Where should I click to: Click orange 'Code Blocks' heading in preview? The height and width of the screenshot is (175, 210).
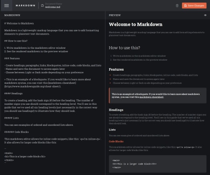[x=116, y=141]
